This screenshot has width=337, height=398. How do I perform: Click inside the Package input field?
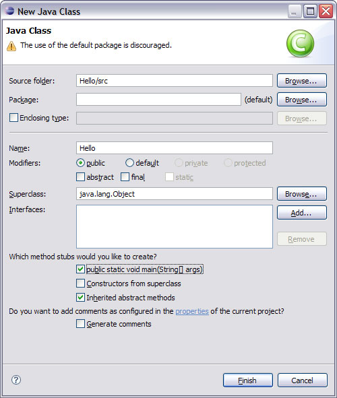[x=158, y=100]
